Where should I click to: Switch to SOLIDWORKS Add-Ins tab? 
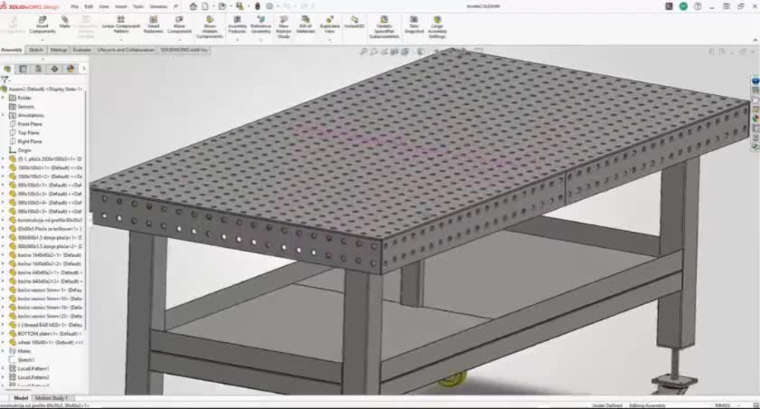click(184, 50)
